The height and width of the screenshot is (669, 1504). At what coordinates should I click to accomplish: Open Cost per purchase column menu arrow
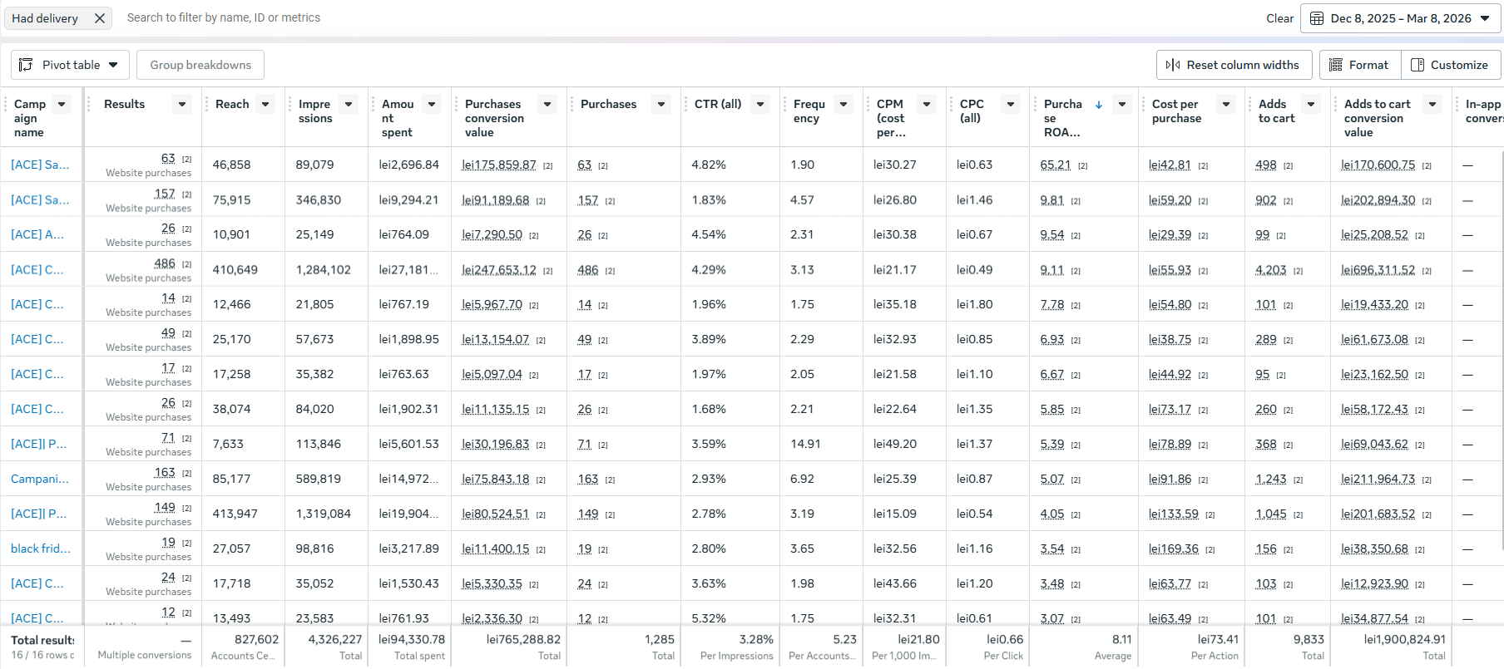[1226, 104]
